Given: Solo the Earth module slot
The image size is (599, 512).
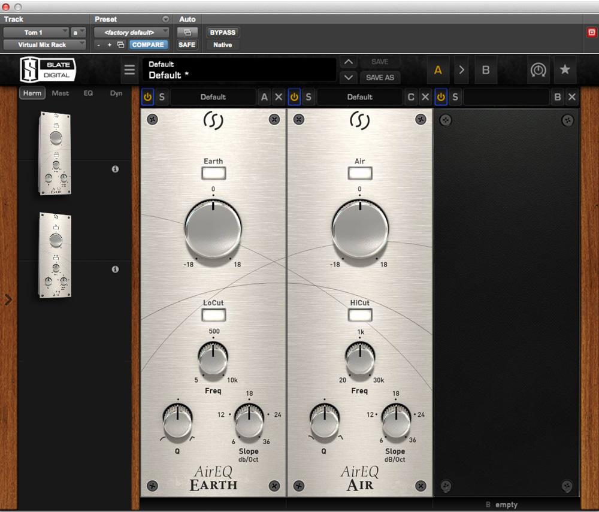Looking at the screenshot, I should [x=162, y=97].
